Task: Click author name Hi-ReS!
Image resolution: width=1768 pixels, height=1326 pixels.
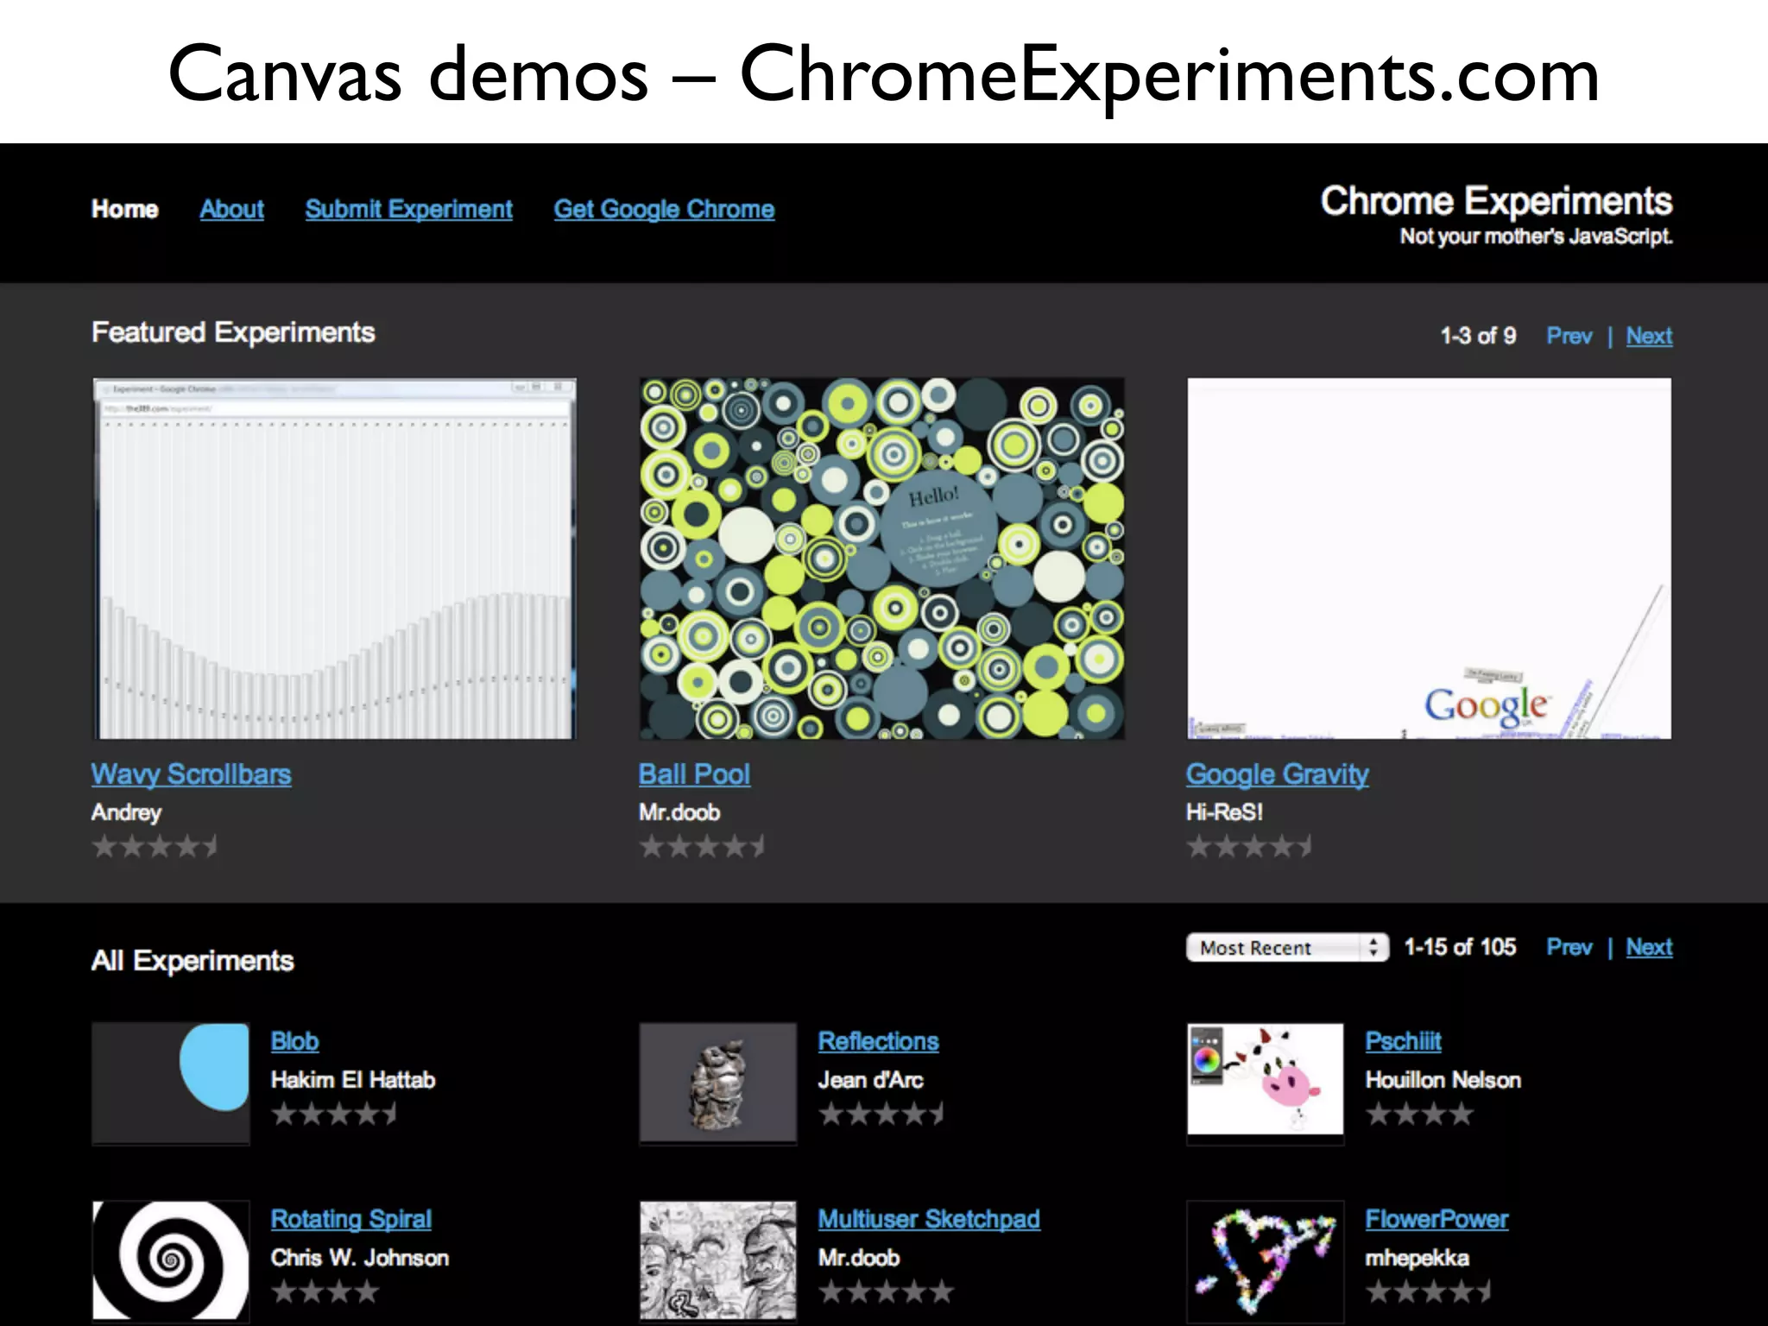Action: pyautogui.click(x=1224, y=812)
